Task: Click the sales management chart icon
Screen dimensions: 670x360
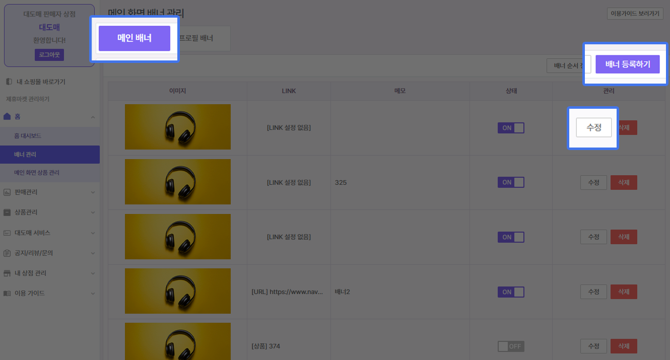Action: point(7,192)
